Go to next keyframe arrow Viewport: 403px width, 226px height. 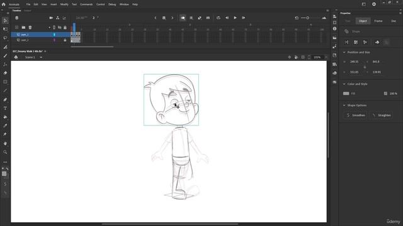tap(172, 18)
